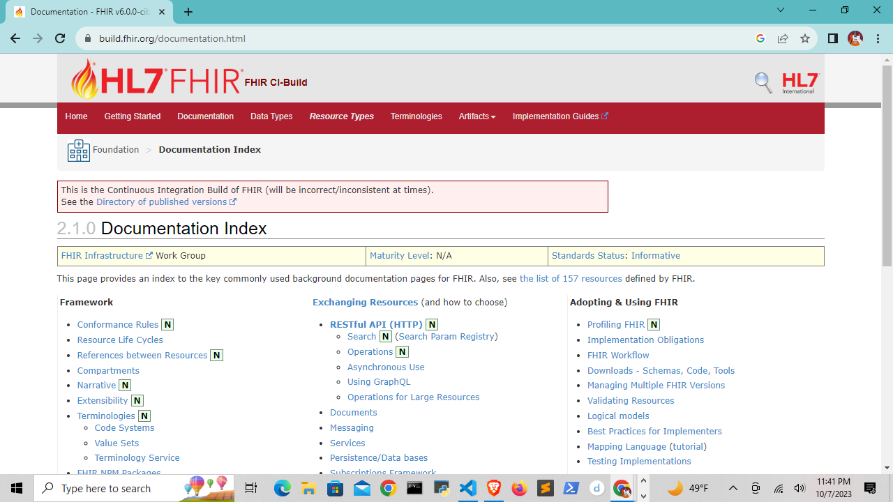Open the Maturity Level link
This screenshot has height=502, width=893.
coord(400,256)
